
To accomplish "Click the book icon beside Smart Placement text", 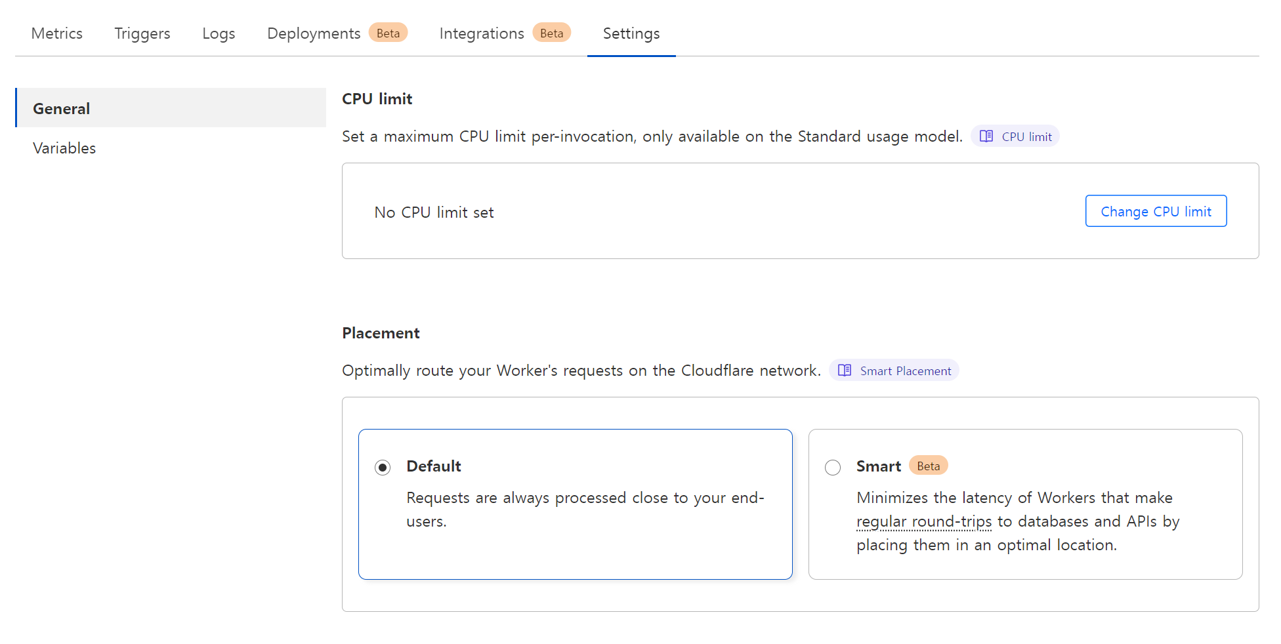I will coord(845,370).
